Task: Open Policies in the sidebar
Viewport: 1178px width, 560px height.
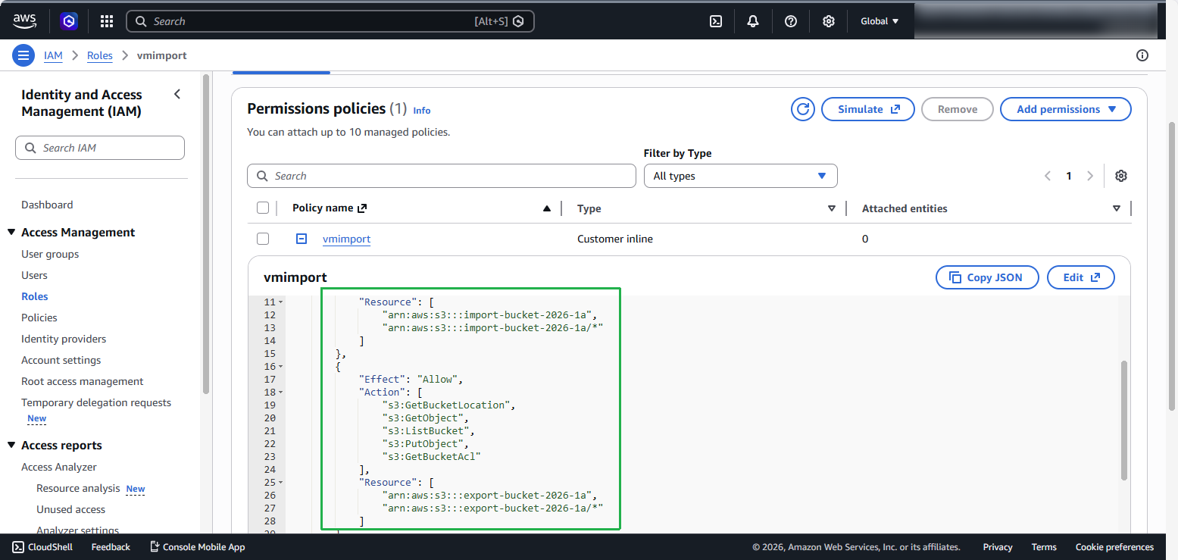Action: [39, 318]
